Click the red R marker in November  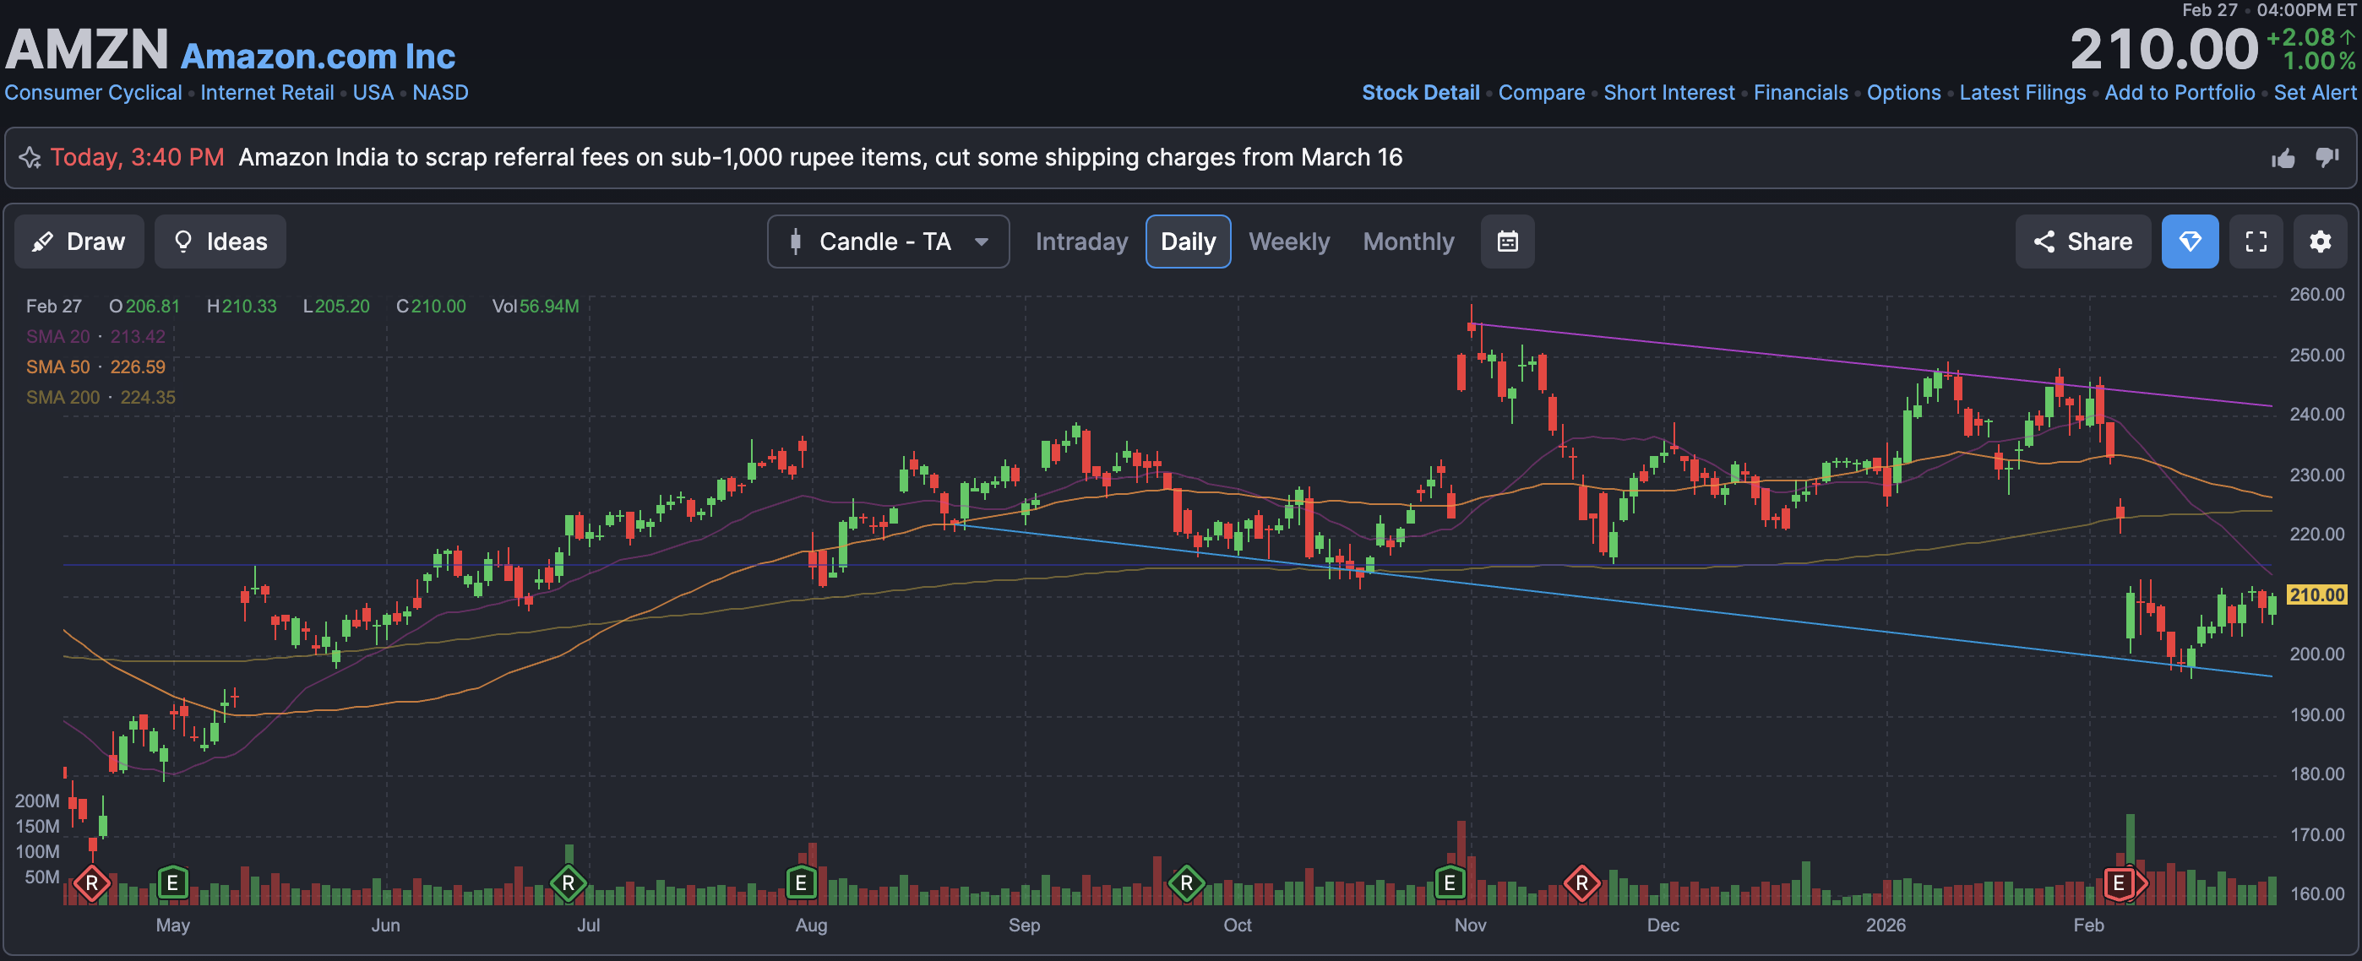1581,883
